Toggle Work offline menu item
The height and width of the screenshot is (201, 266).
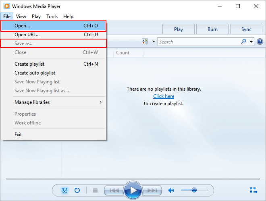(x=54, y=123)
